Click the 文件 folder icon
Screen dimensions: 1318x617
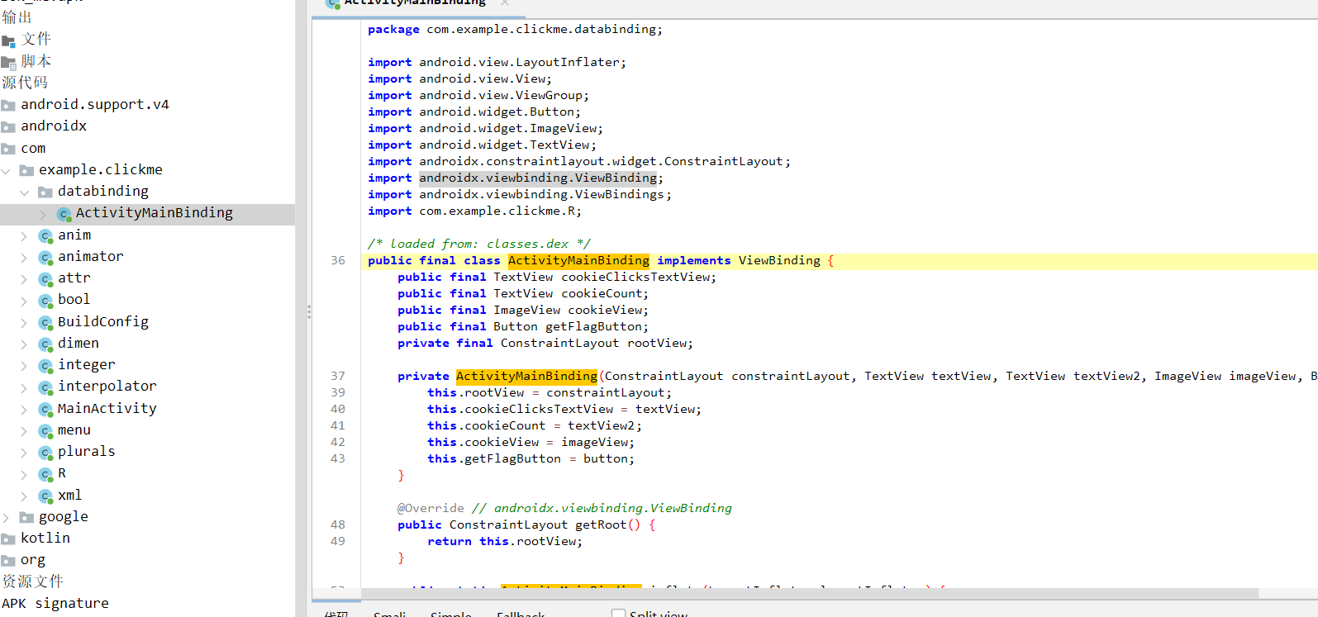coord(8,40)
